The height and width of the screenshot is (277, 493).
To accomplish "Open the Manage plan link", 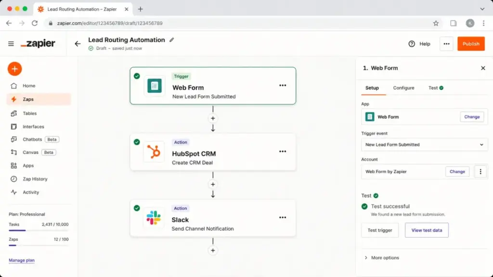I will point(22,260).
